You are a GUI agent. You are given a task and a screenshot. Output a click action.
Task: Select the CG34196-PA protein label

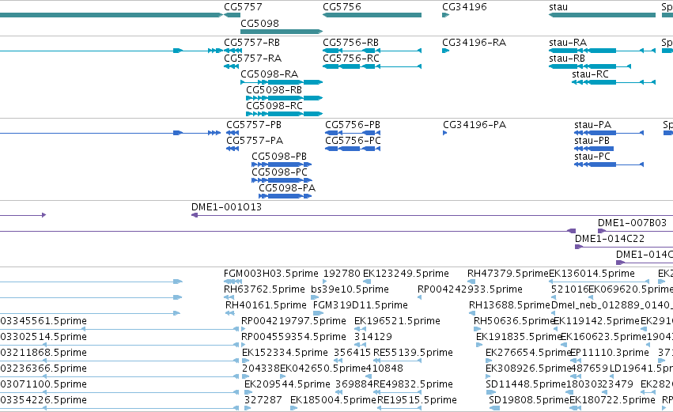click(475, 125)
